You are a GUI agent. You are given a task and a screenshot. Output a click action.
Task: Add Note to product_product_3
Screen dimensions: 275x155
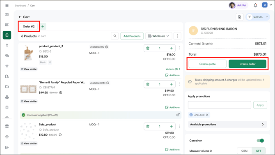(172, 75)
